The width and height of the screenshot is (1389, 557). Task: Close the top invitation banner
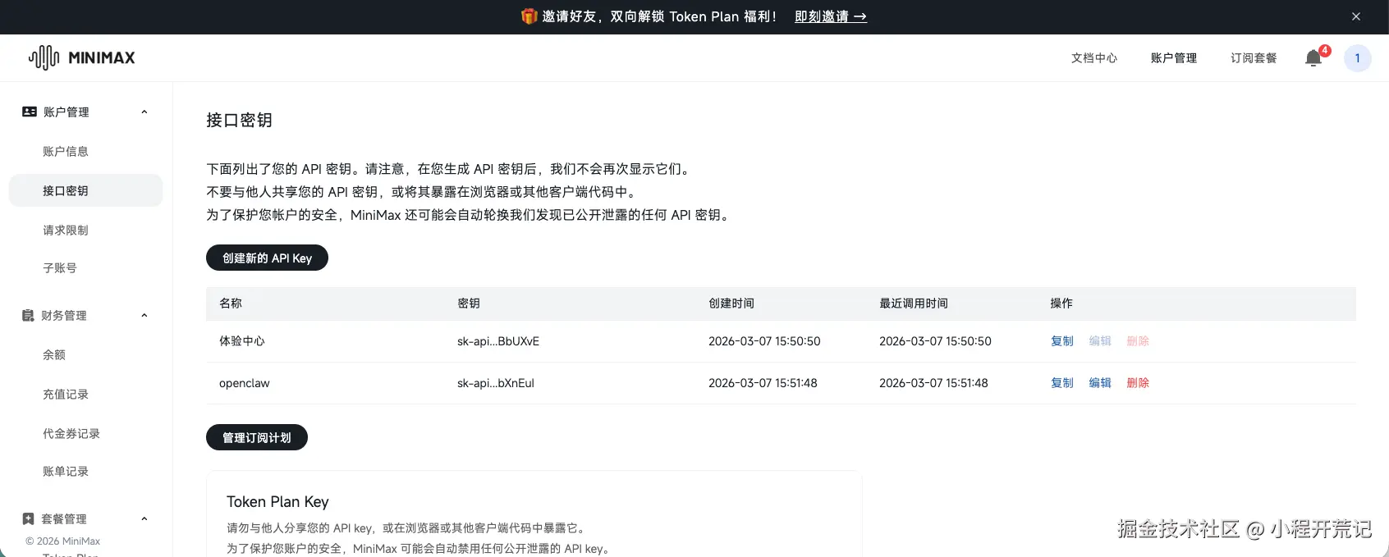[1356, 16]
